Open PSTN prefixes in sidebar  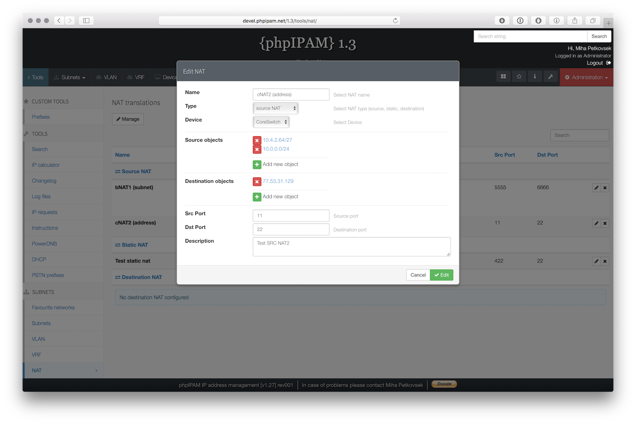tap(48, 275)
